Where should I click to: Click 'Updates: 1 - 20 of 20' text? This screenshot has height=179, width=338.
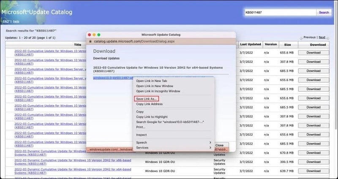tap(30, 38)
